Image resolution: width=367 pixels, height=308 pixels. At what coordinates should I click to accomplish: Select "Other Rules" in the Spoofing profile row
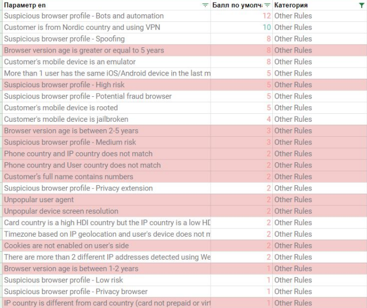click(293, 39)
